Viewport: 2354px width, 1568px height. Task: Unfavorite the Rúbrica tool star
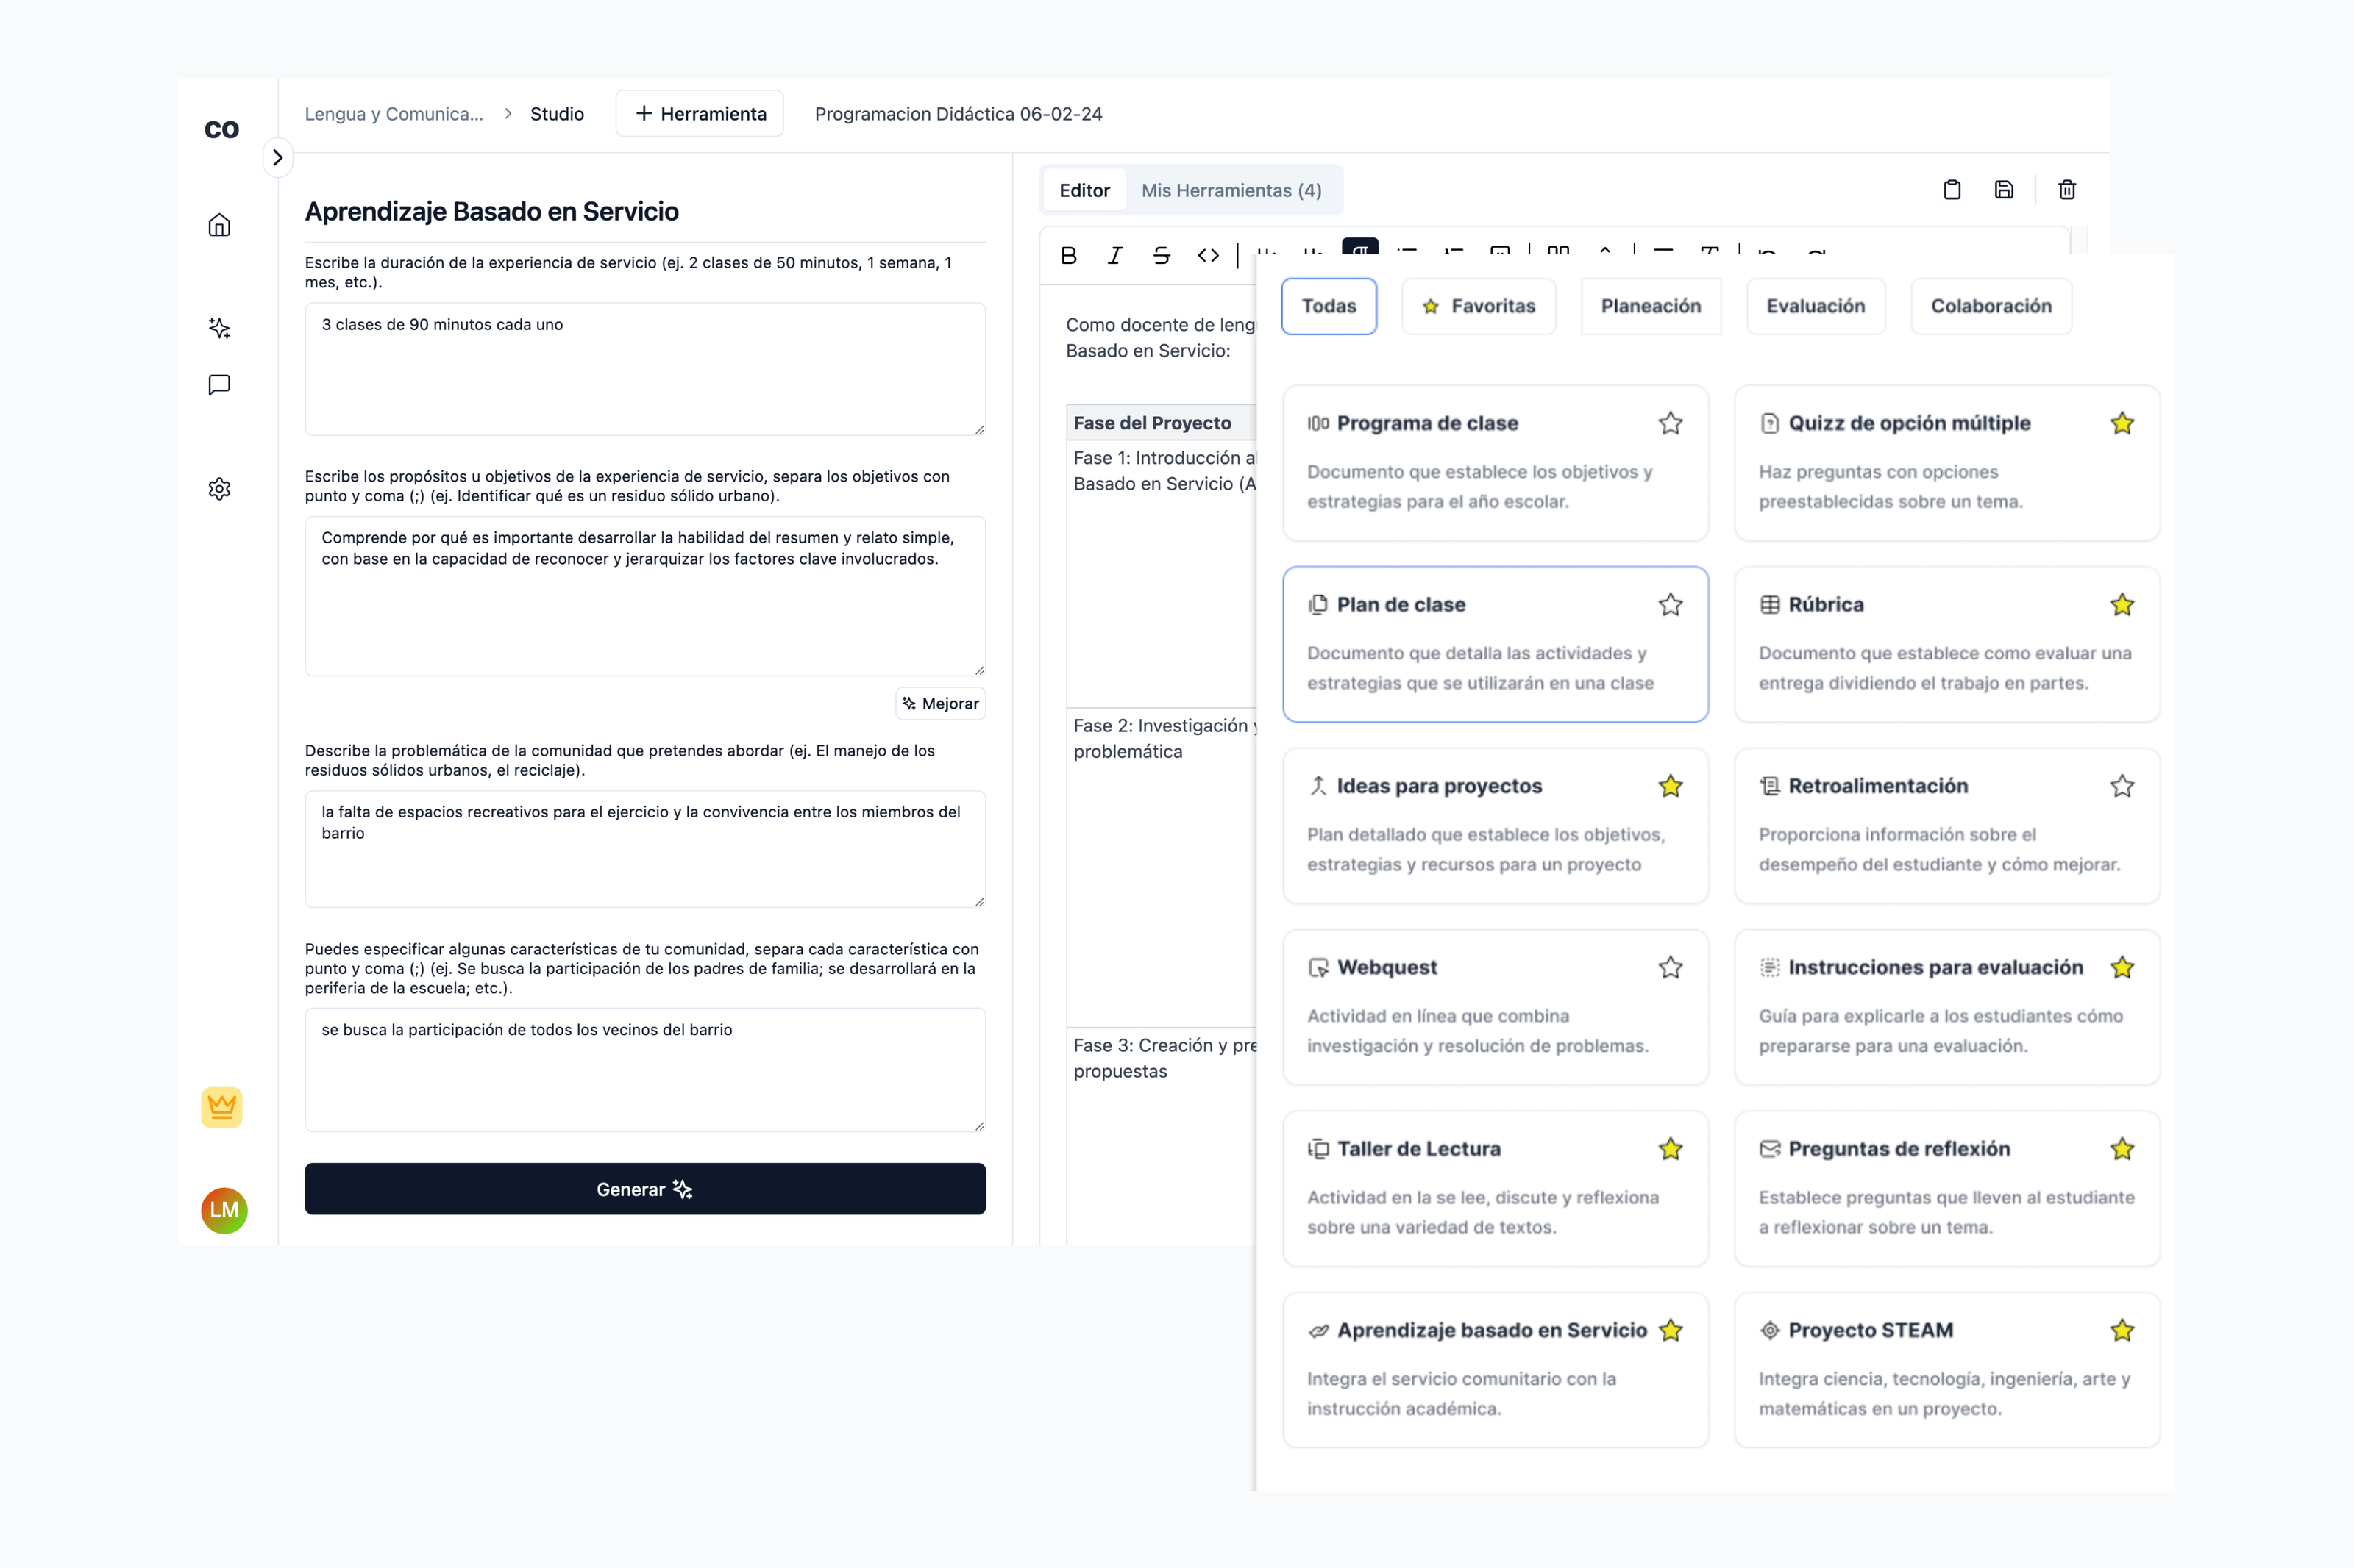[2121, 605]
